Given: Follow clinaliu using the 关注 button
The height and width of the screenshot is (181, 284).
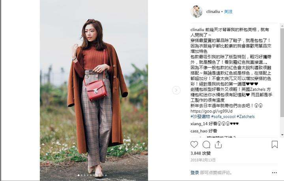Looking at the screenshot, I should [x=228, y=11].
